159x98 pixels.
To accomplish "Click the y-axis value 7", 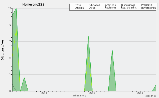I will (10, 41).
